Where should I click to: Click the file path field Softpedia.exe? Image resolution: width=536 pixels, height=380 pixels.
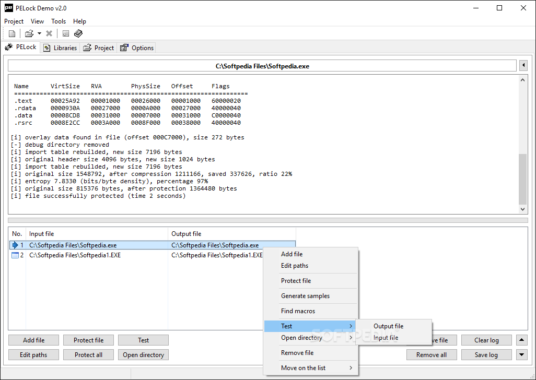click(262, 66)
